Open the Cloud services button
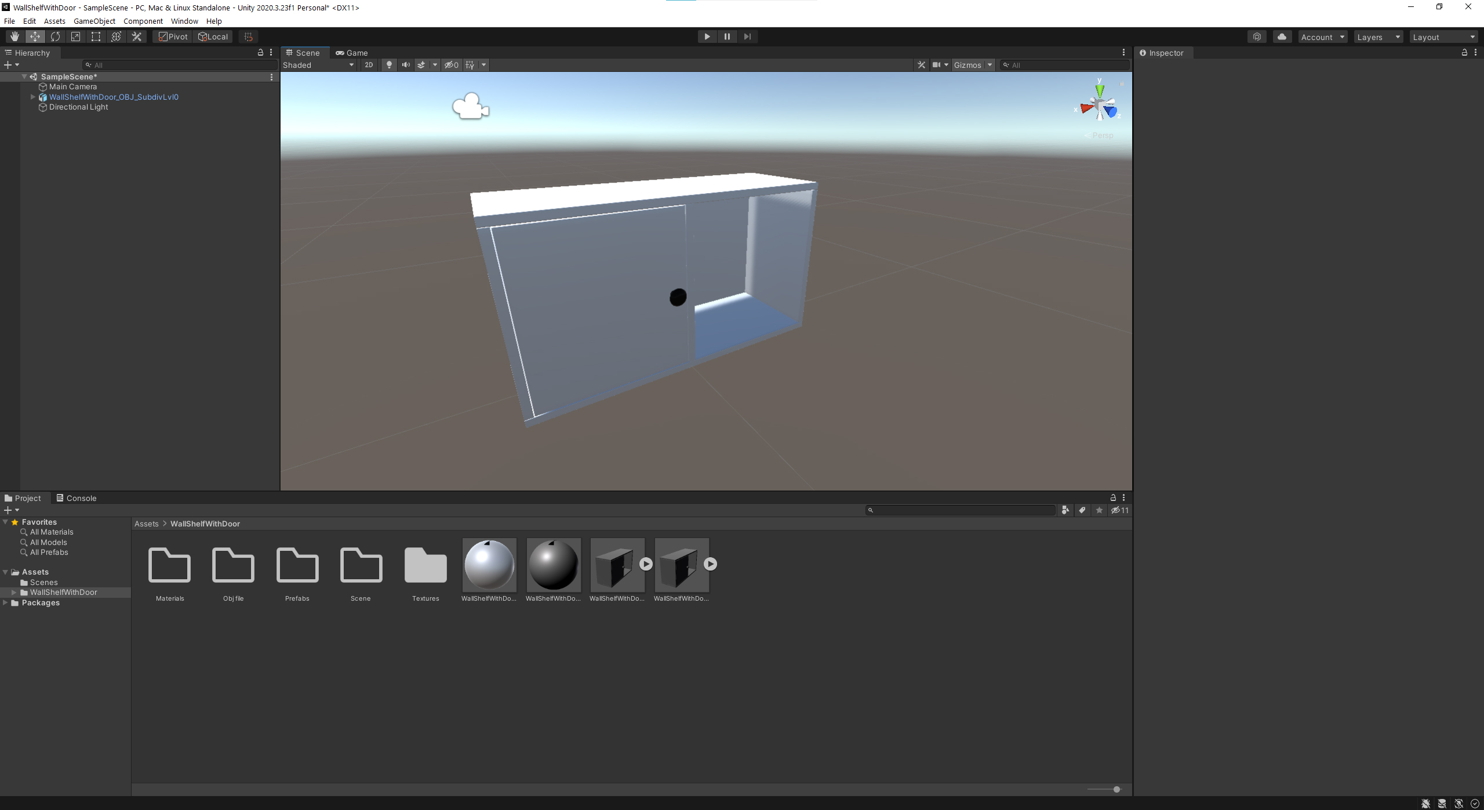This screenshot has height=810, width=1484. coord(1282,37)
